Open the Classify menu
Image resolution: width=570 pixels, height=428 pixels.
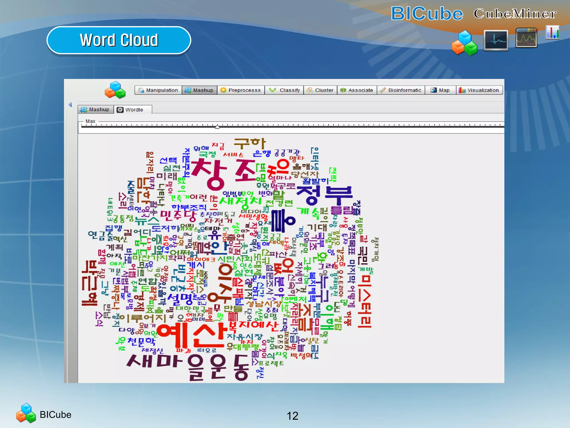284,90
